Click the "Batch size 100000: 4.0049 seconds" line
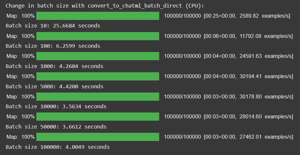Image resolution: width=300 pixels, height=155 pixels. tap(58, 147)
